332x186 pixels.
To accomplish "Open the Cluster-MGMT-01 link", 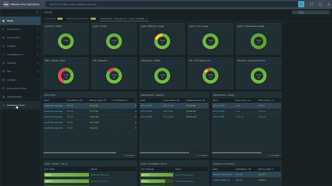I will (221, 180).
